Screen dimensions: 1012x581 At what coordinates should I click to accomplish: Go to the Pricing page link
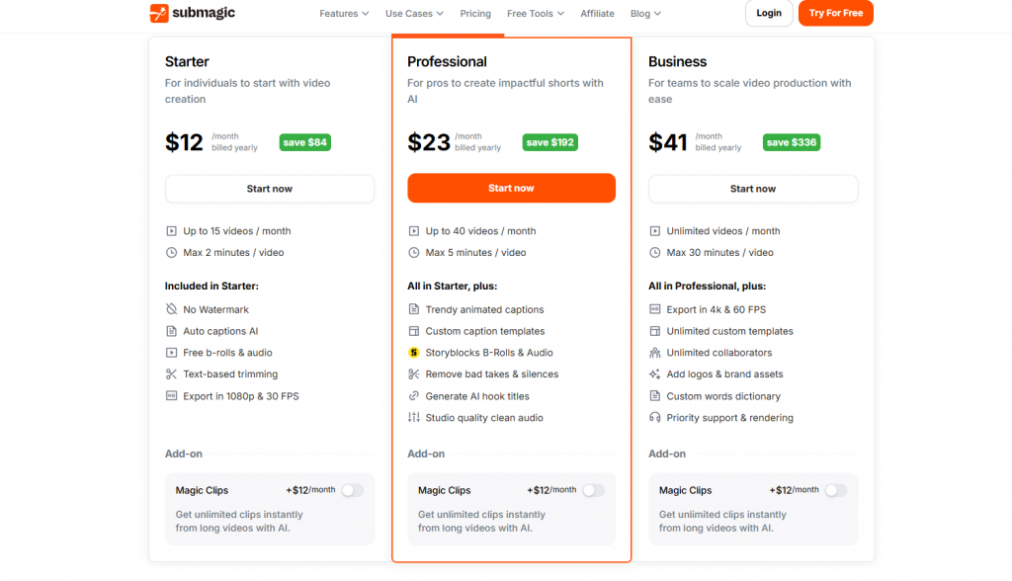pos(475,14)
